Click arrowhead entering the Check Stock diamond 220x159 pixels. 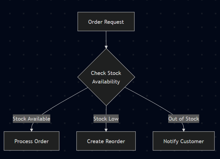coord(106,47)
